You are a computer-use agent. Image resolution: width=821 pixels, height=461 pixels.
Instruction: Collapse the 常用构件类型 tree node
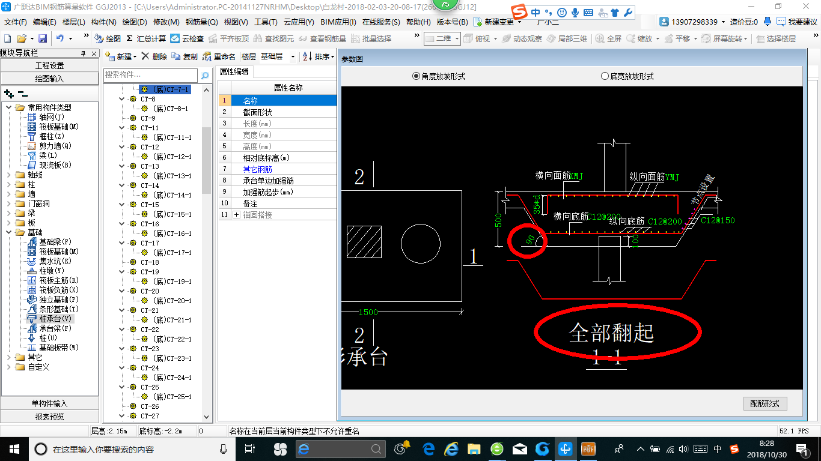click(9, 107)
